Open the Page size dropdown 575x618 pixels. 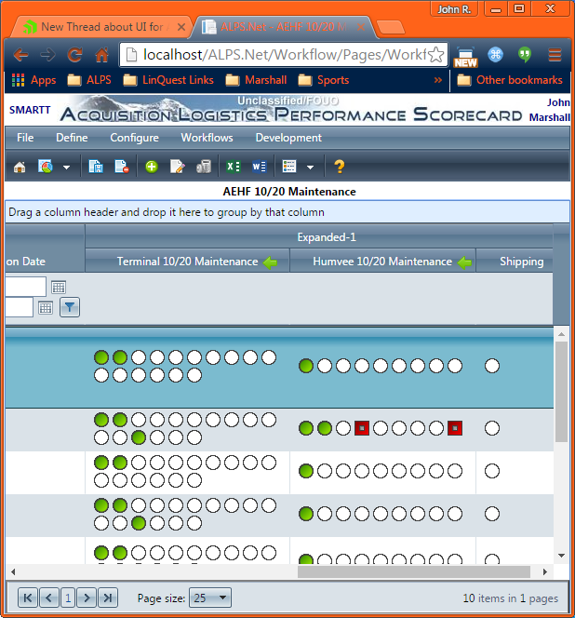click(x=210, y=598)
